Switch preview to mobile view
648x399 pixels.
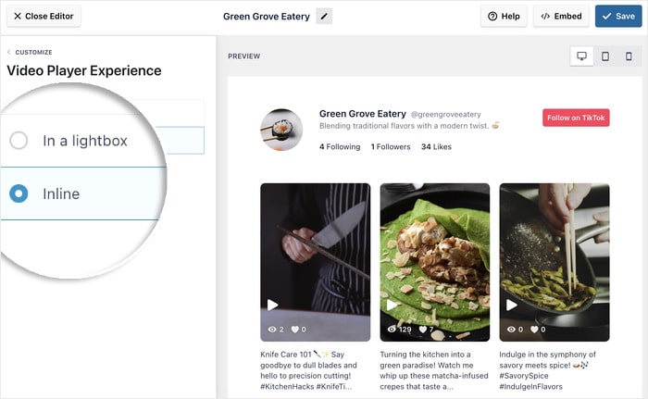(x=629, y=56)
